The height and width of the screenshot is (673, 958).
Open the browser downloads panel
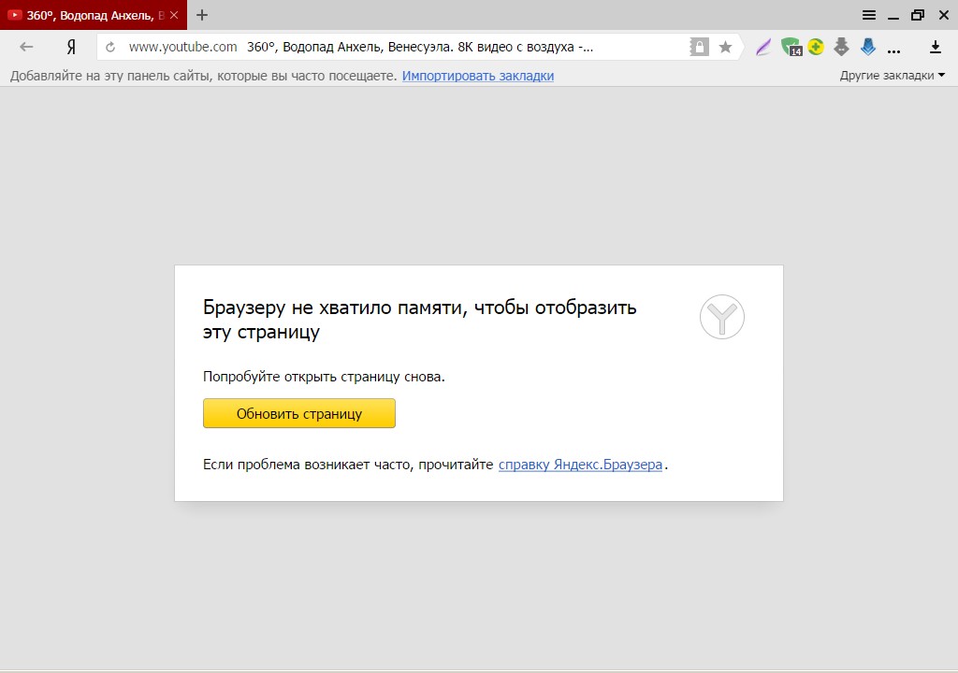(935, 47)
